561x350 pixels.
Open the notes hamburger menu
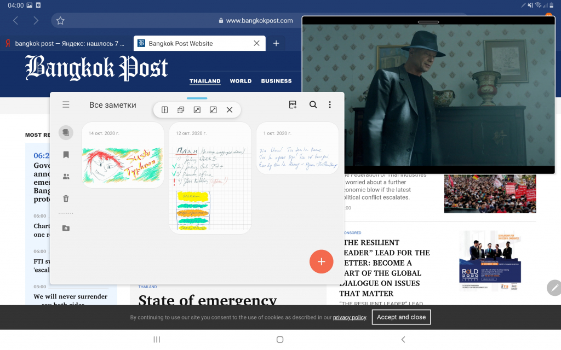pos(66,104)
